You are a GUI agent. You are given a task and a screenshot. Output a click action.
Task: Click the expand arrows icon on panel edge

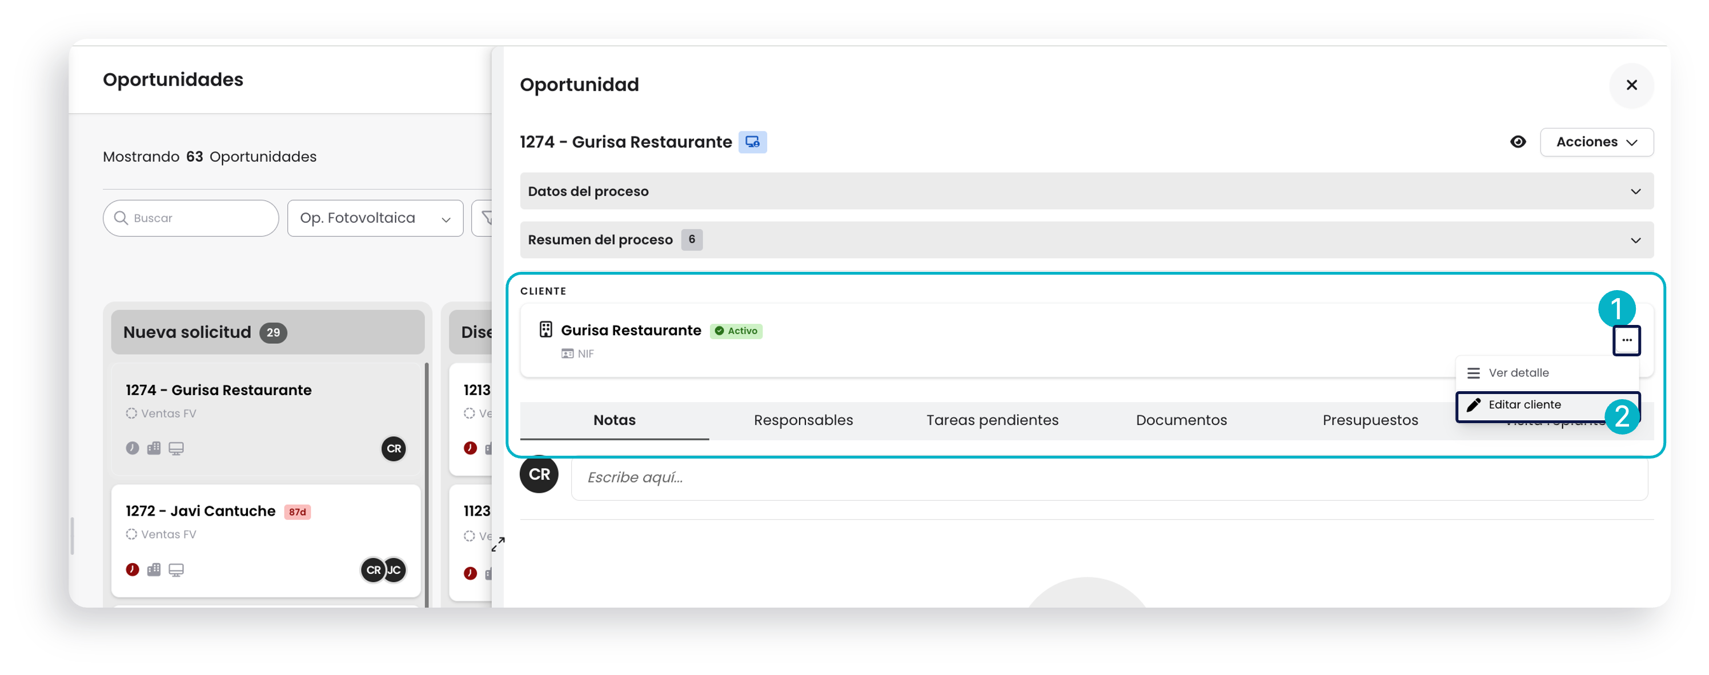click(x=498, y=544)
